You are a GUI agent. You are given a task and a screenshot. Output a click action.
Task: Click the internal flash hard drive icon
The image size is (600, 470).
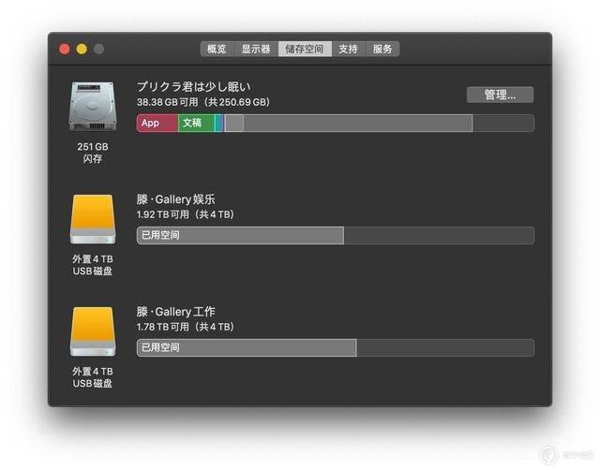pyautogui.click(x=93, y=106)
